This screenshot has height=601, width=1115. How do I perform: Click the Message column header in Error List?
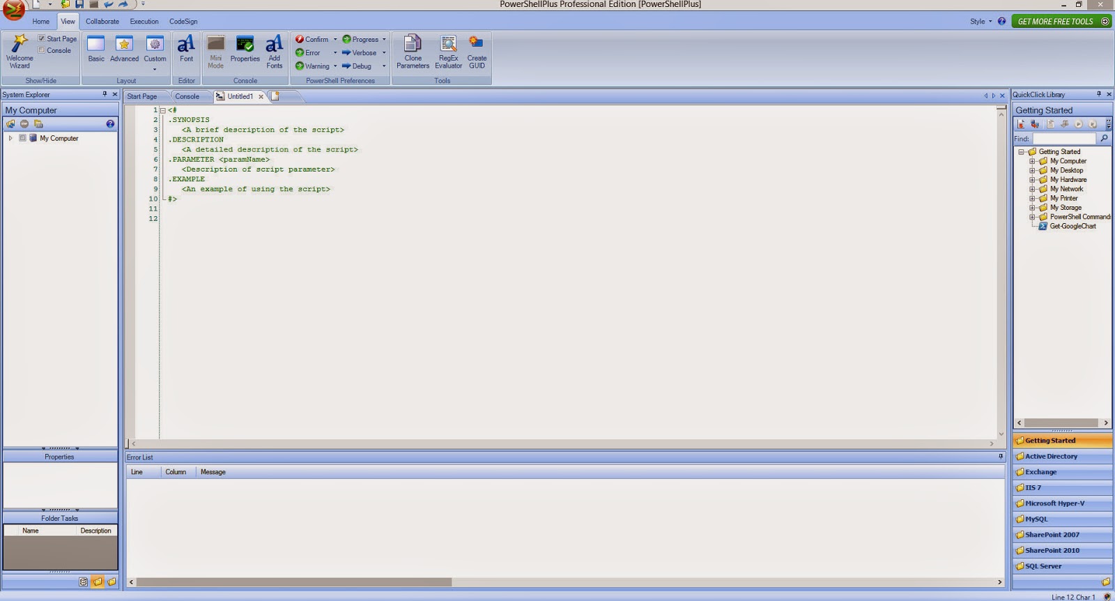coord(213,472)
